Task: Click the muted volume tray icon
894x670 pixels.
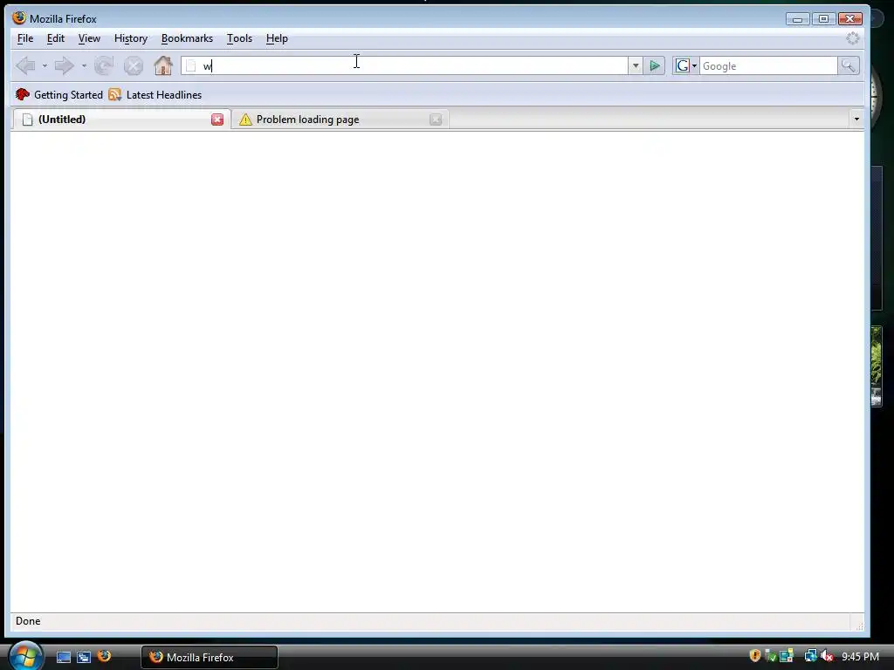Action: pos(827,656)
